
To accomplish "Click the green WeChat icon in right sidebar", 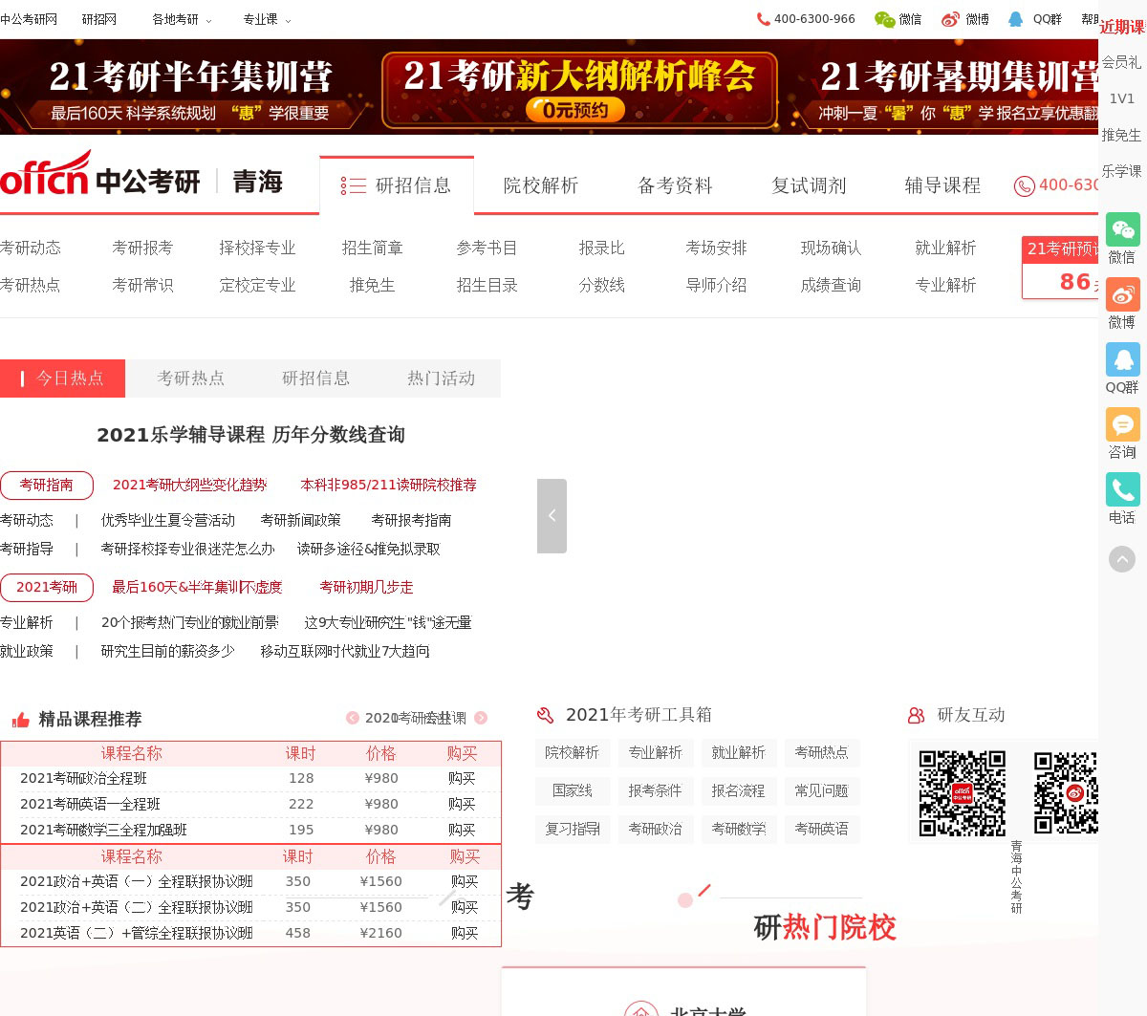I will point(1122,230).
